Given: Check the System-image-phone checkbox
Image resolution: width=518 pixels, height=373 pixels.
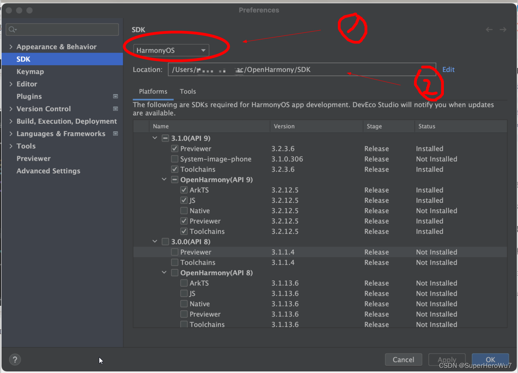Looking at the screenshot, I should coord(175,159).
